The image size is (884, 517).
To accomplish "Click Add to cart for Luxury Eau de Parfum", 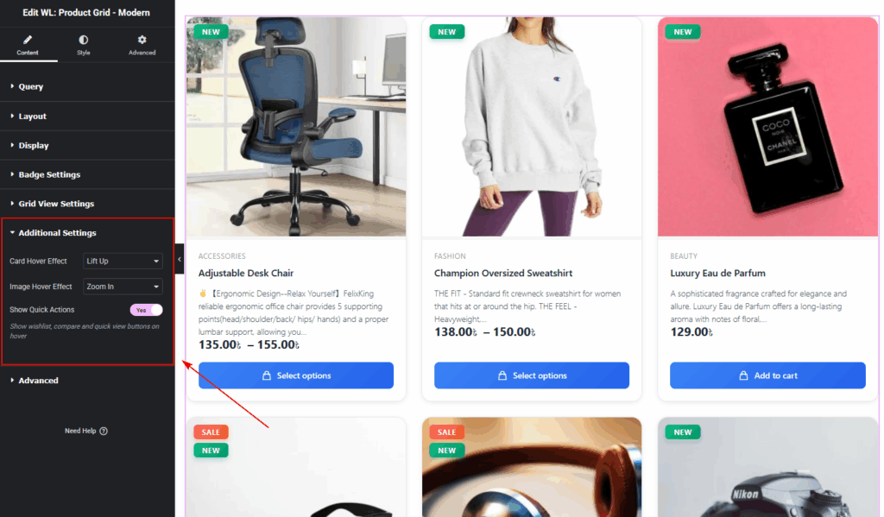I will (767, 375).
